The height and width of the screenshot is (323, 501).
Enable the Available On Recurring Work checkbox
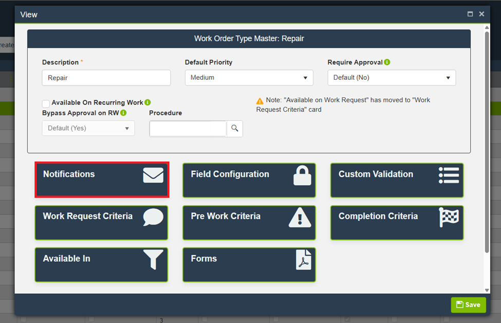46,103
